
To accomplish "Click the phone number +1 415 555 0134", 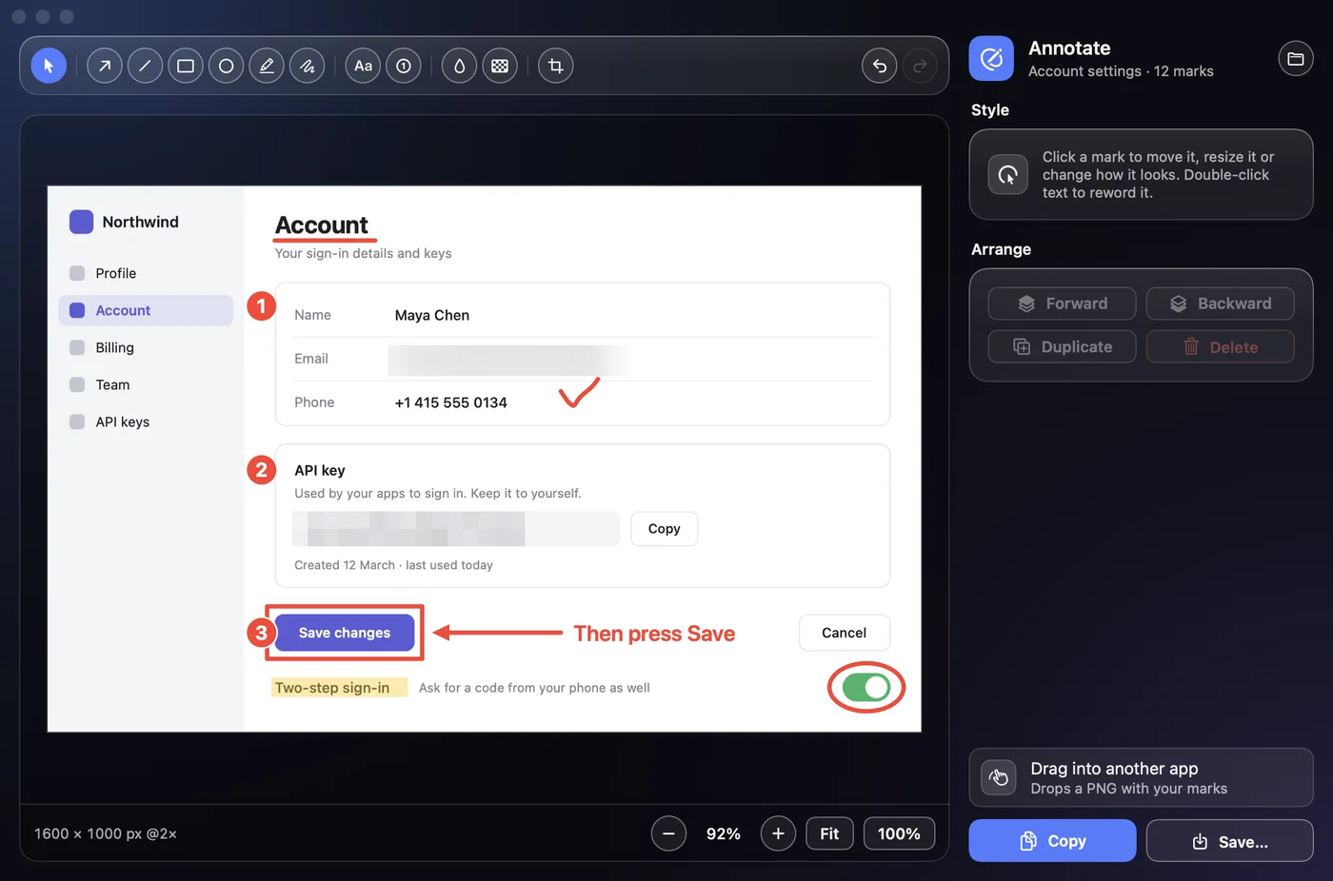I will [451, 402].
